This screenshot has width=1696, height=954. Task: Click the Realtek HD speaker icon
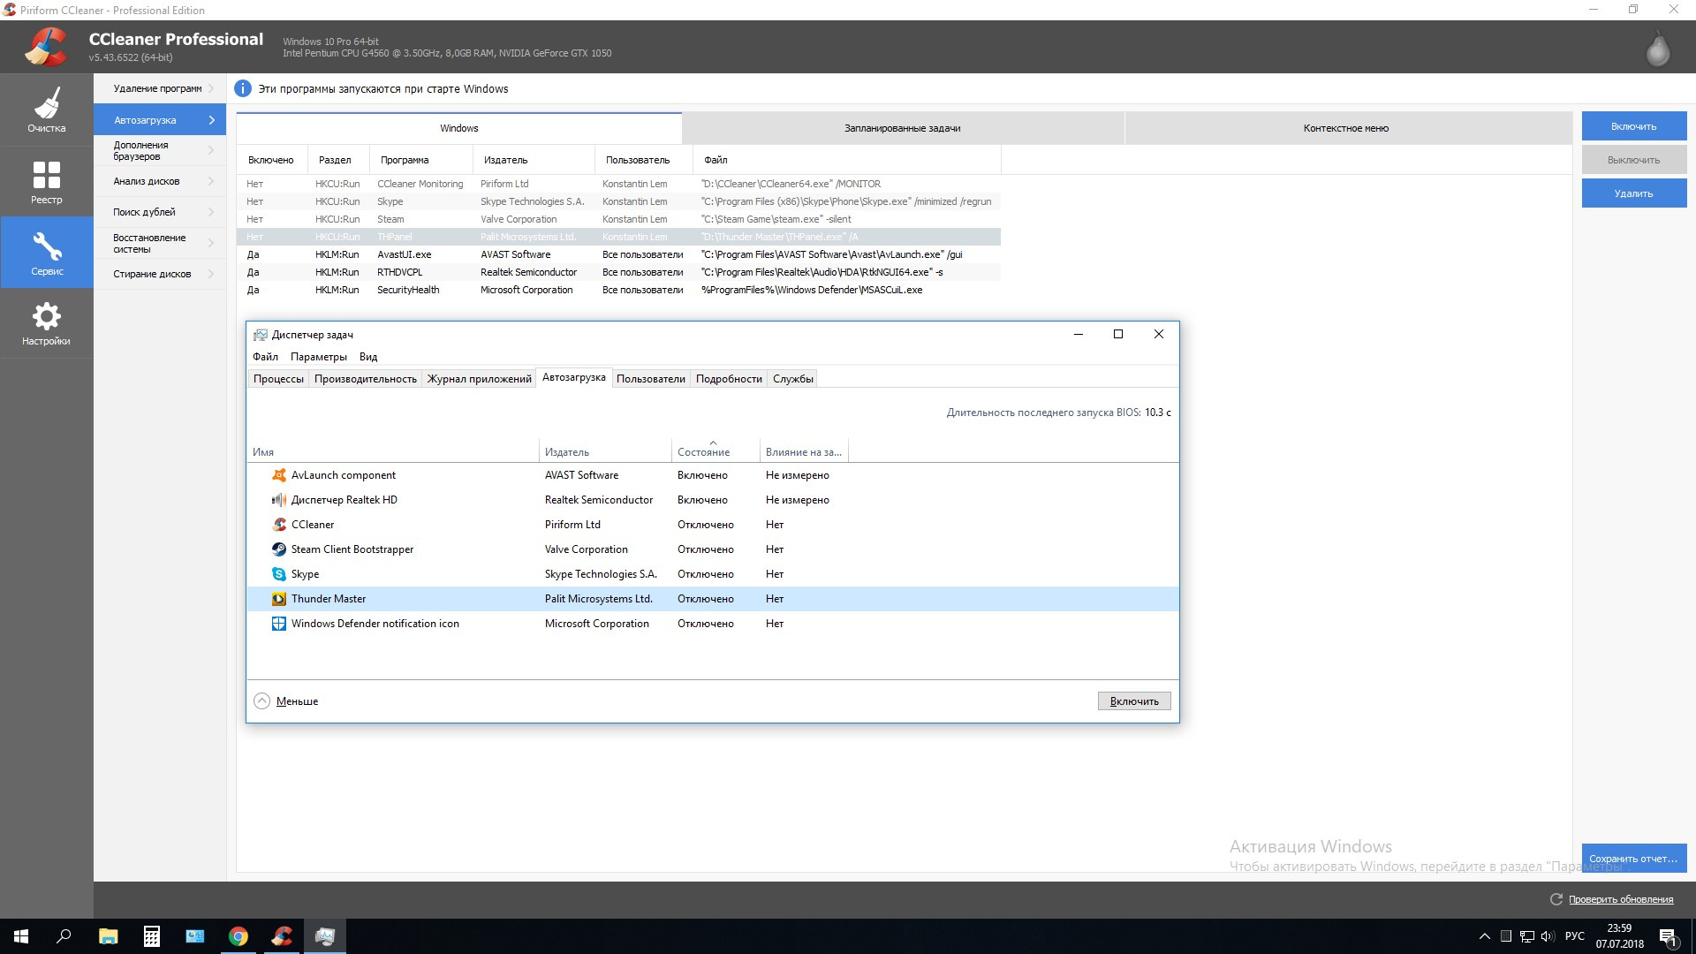pyautogui.click(x=279, y=500)
